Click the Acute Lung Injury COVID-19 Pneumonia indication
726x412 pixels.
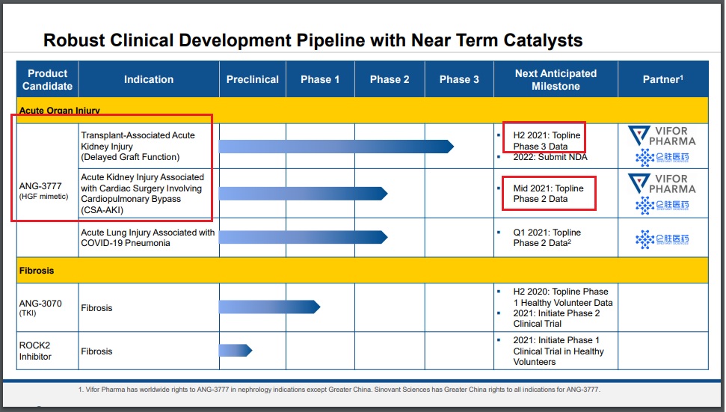click(148, 238)
